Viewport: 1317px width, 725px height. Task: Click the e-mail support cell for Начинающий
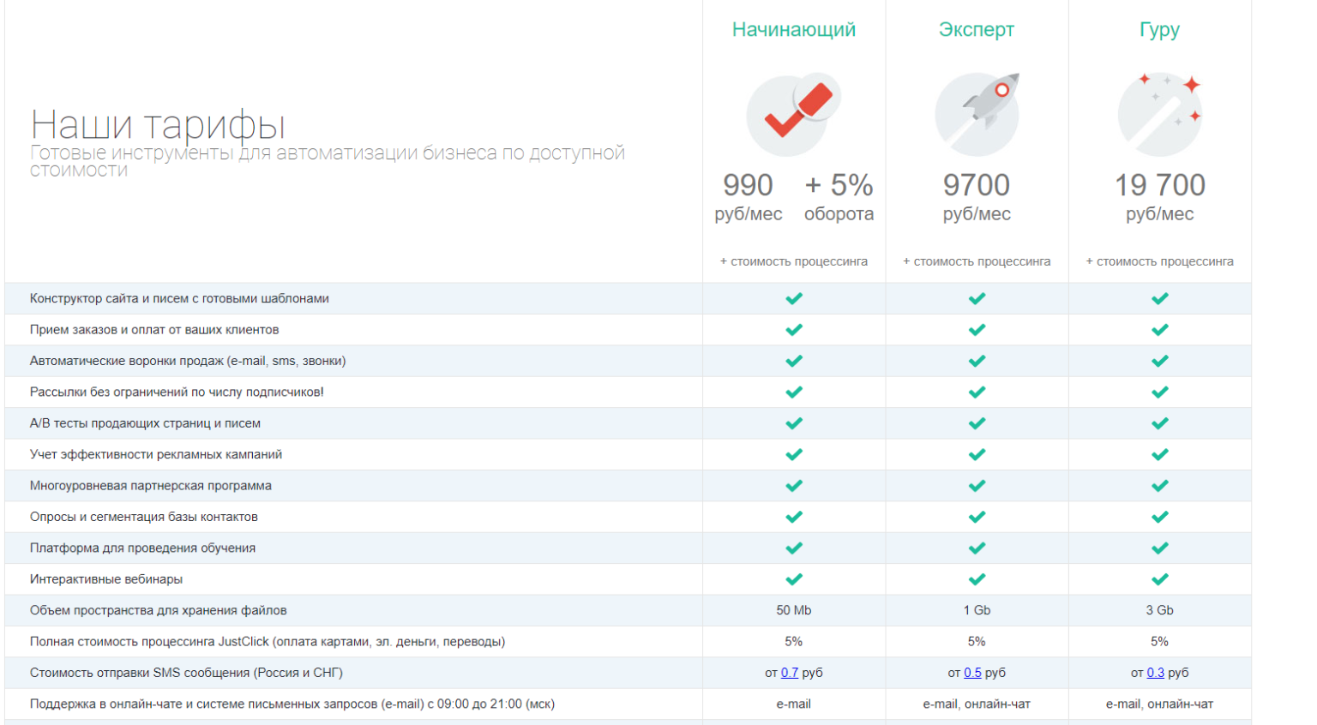tap(794, 704)
